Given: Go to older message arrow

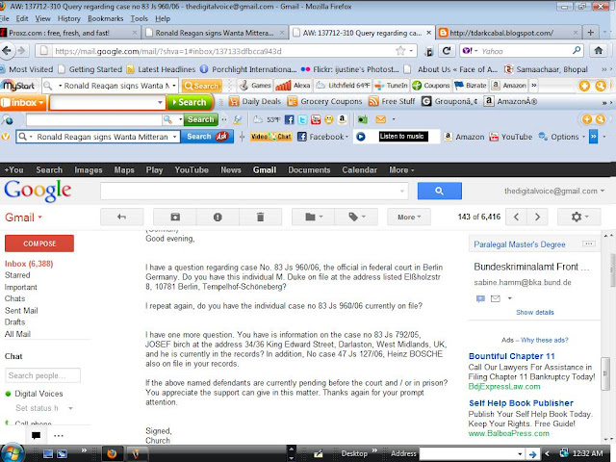Looking at the screenshot, I should point(537,217).
